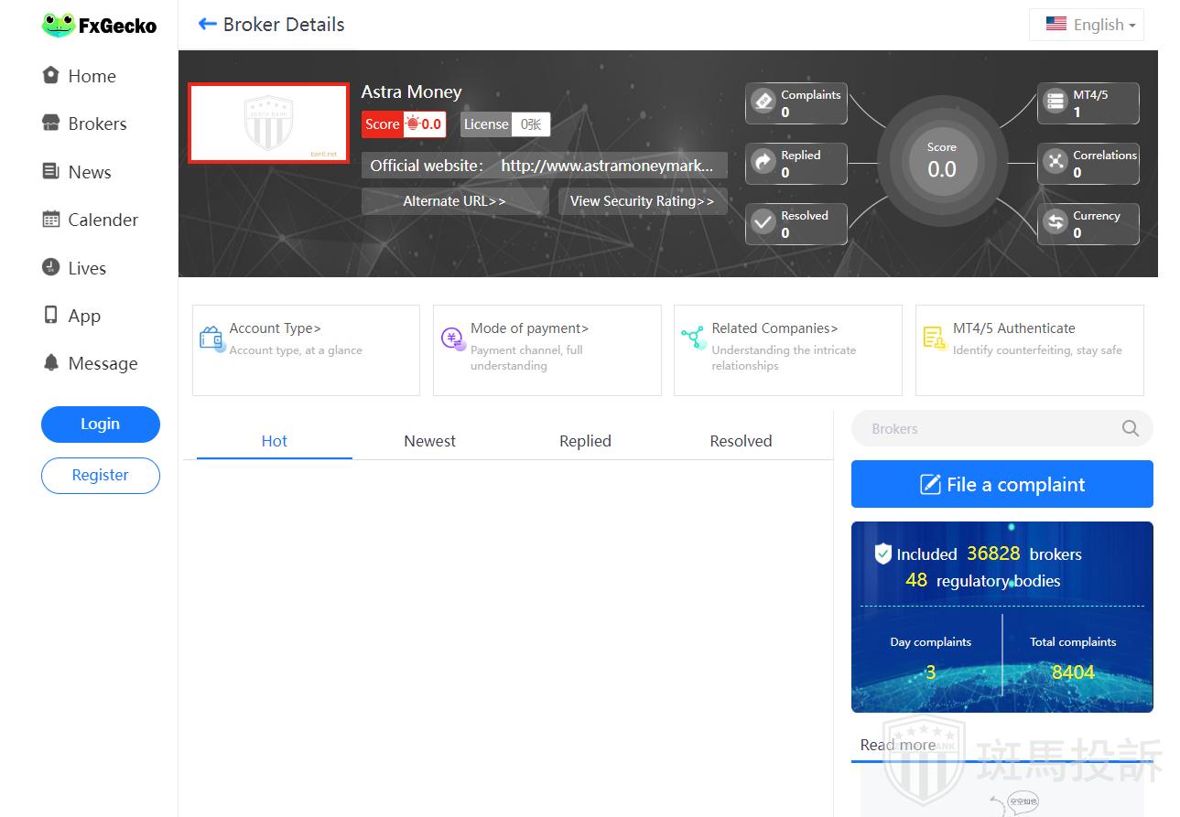Viewport: 1180px width, 817px height.
Task: Click the File a complaint button
Action: [1001, 484]
